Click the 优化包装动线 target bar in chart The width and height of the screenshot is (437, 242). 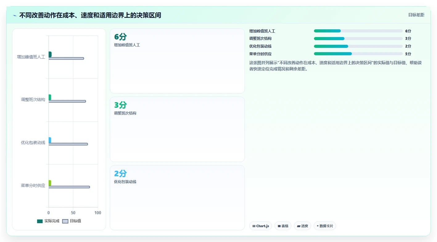(68, 144)
